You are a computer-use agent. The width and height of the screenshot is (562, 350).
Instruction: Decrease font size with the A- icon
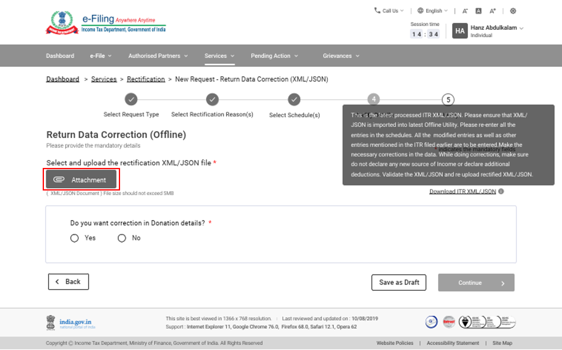click(465, 11)
